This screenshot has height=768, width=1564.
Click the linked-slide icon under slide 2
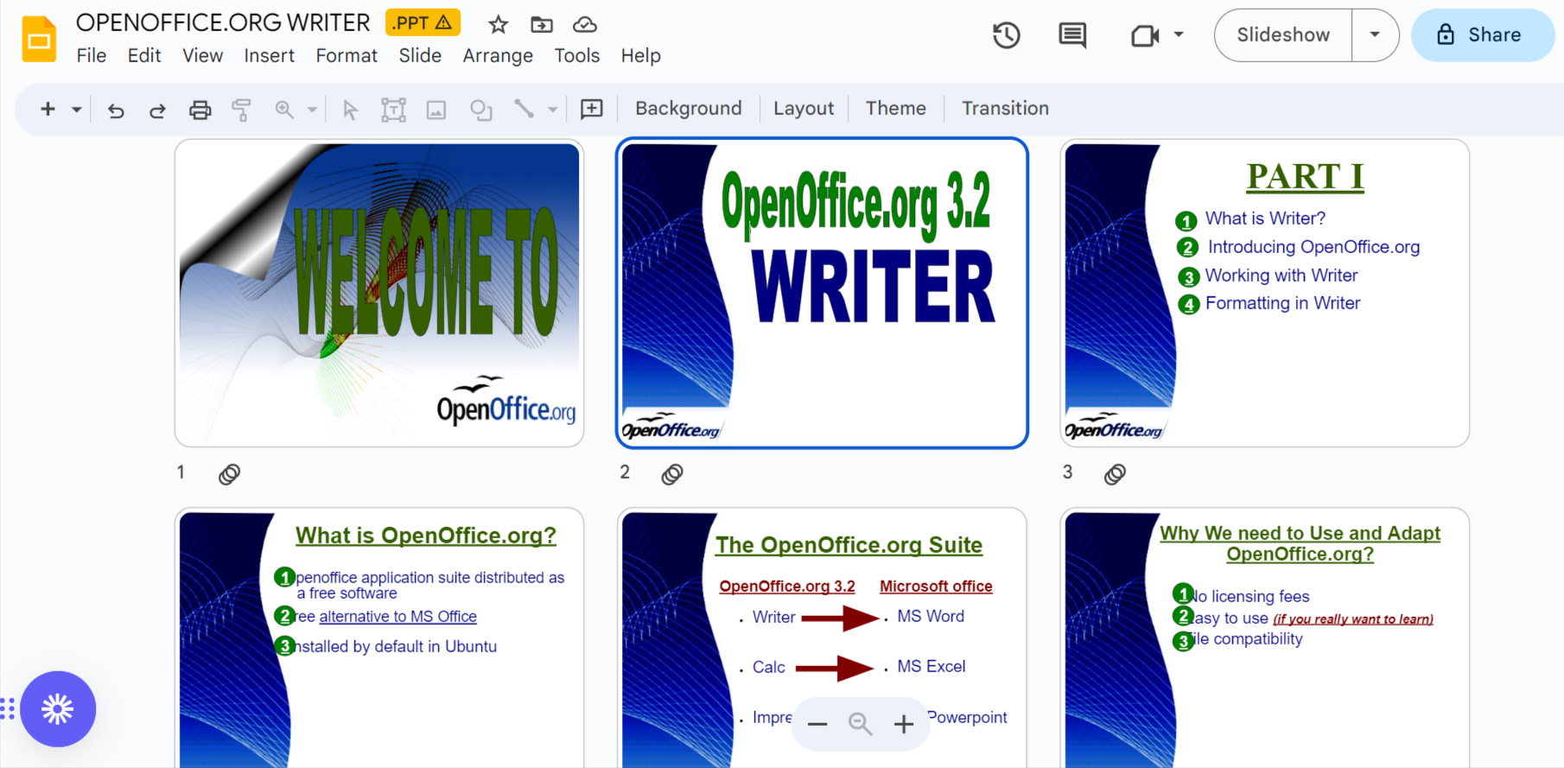[x=672, y=474]
